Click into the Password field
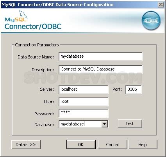The image size is (166, 157). click(84, 113)
